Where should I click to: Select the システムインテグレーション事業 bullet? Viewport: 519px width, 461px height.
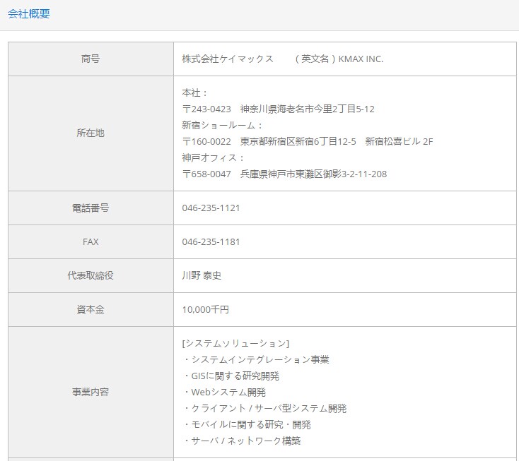click(x=256, y=359)
